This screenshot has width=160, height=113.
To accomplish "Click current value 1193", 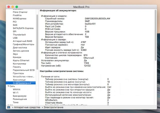I will point(86,63).
